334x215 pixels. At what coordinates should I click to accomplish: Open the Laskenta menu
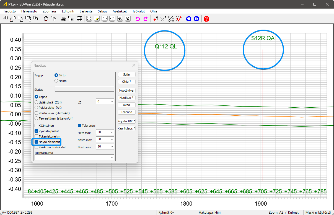point(86,11)
